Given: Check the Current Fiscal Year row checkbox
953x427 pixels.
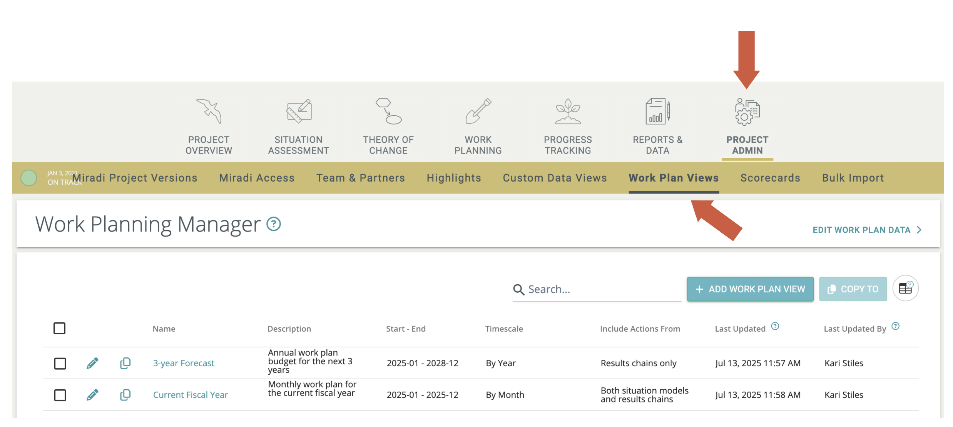Looking at the screenshot, I should 60,395.
